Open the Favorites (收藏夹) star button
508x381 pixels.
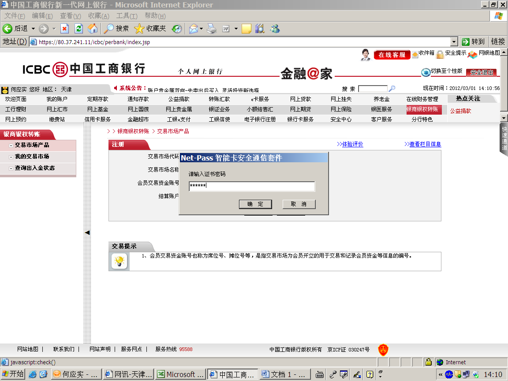[150, 29]
